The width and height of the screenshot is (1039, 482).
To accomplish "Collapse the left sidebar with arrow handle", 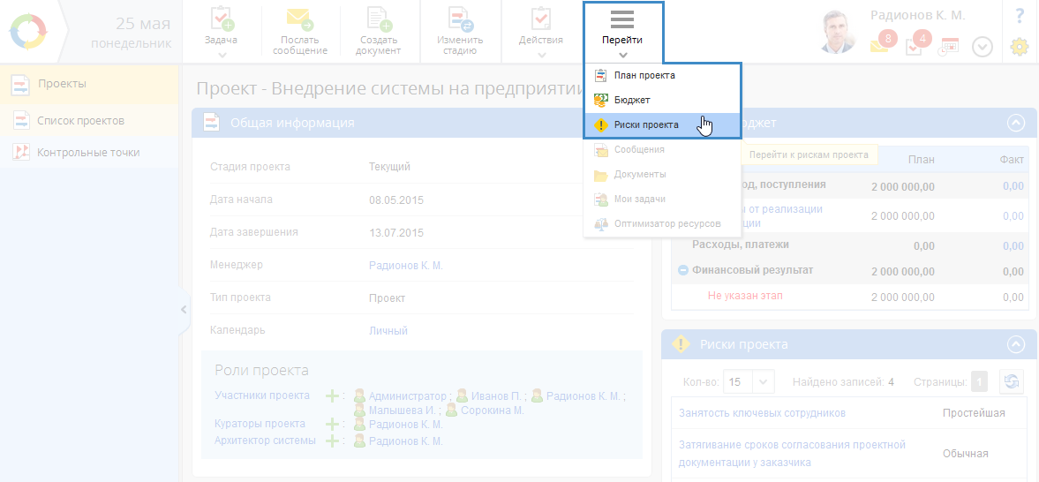I will (184, 310).
